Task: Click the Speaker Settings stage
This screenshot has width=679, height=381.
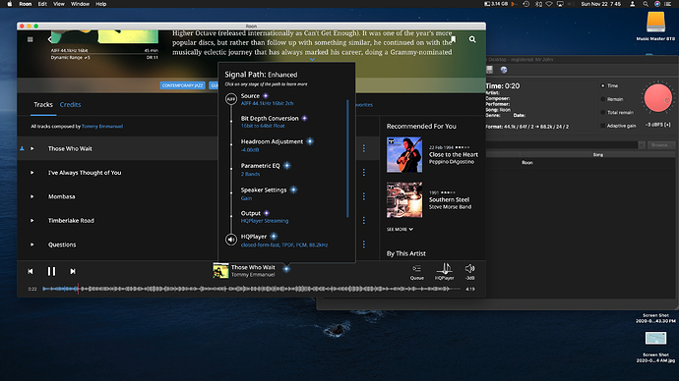Action: (269, 193)
